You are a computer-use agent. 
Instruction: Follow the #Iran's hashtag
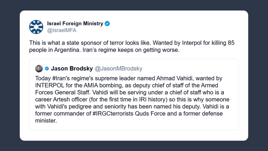61,78
